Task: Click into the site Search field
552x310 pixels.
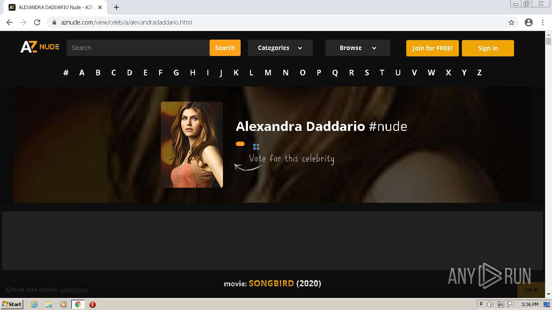Action: [138, 48]
